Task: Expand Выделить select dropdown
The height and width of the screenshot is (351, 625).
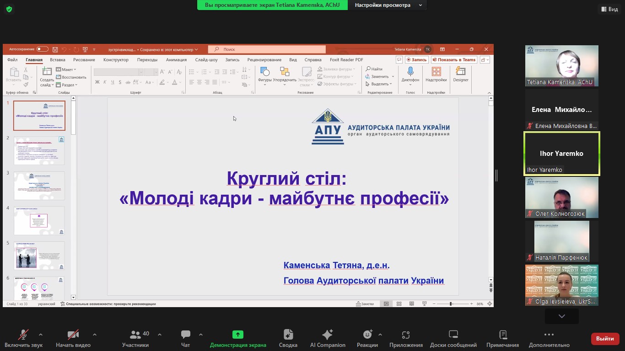Action: (379, 84)
